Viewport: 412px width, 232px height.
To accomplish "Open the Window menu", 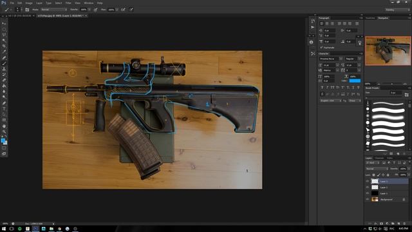I will [x=89, y=3].
